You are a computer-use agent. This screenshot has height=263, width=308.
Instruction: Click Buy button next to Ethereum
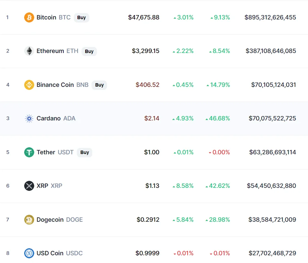[89, 51]
